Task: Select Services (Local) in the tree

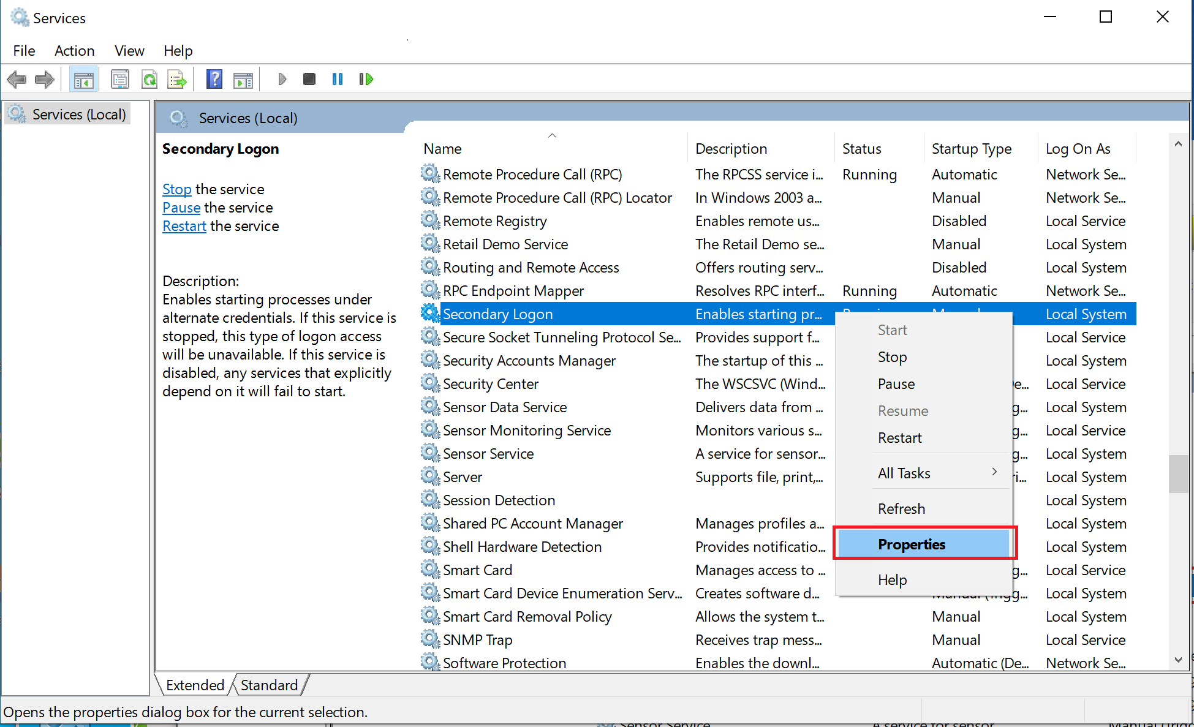Action: (x=78, y=115)
